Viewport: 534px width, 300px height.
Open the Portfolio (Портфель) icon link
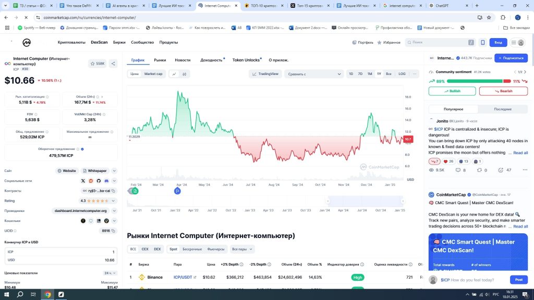point(363,43)
